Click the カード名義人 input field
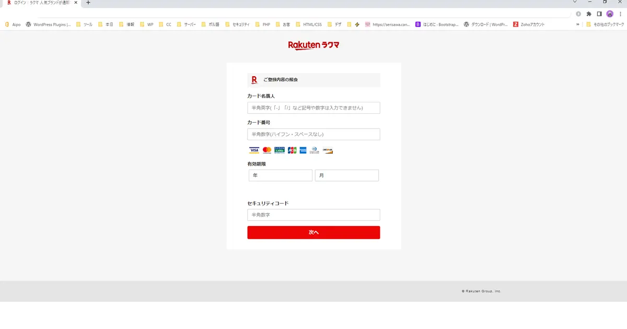Screen dimensions: 627x329 (x=313, y=108)
